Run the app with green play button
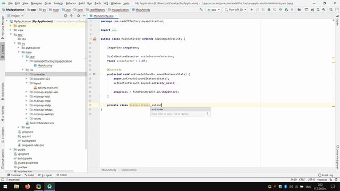Screen dimensions: 340x191 [x=251, y=10]
